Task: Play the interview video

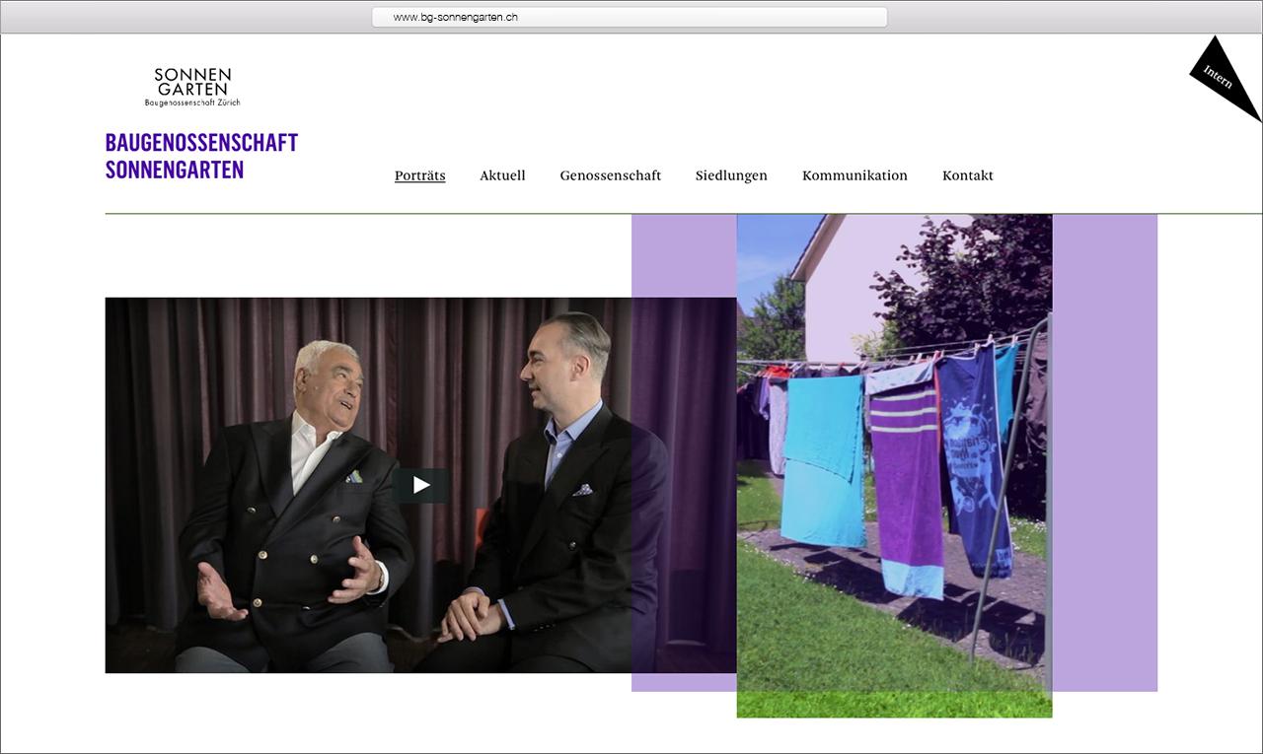Action: tap(421, 485)
